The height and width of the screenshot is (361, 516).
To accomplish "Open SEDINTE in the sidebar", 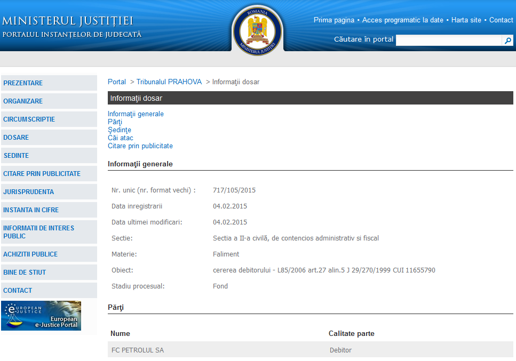I will [x=49, y=155].
